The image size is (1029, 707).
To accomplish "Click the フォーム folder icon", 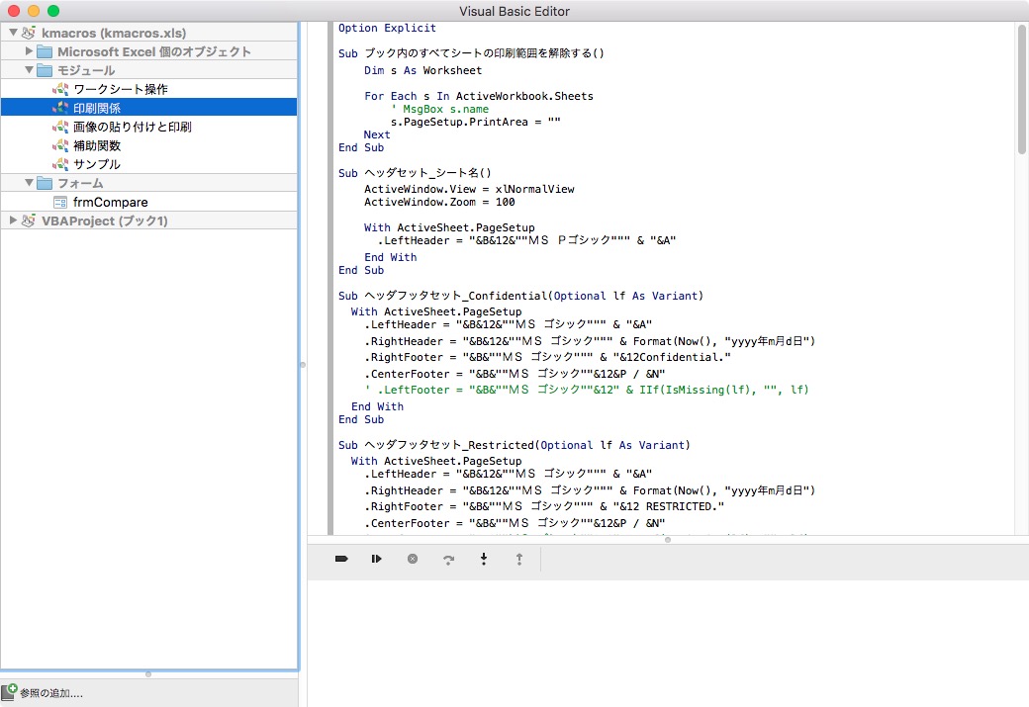I will (45, 183).
